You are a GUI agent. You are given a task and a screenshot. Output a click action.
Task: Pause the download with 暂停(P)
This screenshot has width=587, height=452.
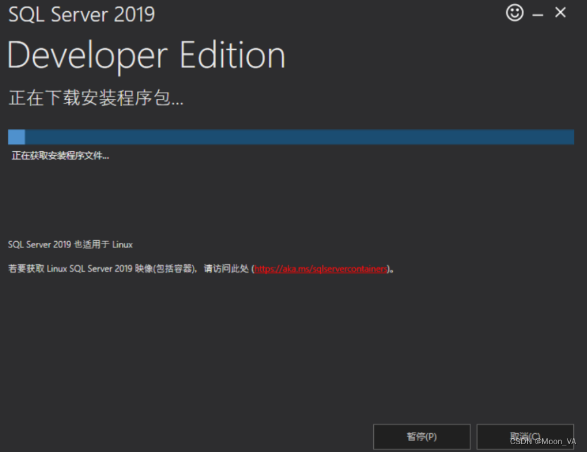pyautogui.click(x=422, y=436)
